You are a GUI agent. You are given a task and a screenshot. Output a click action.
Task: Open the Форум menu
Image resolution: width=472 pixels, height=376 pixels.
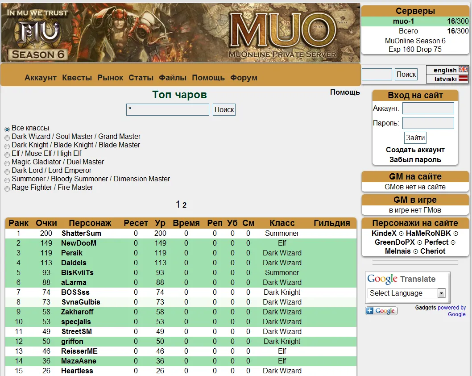[x=244, y=78]
